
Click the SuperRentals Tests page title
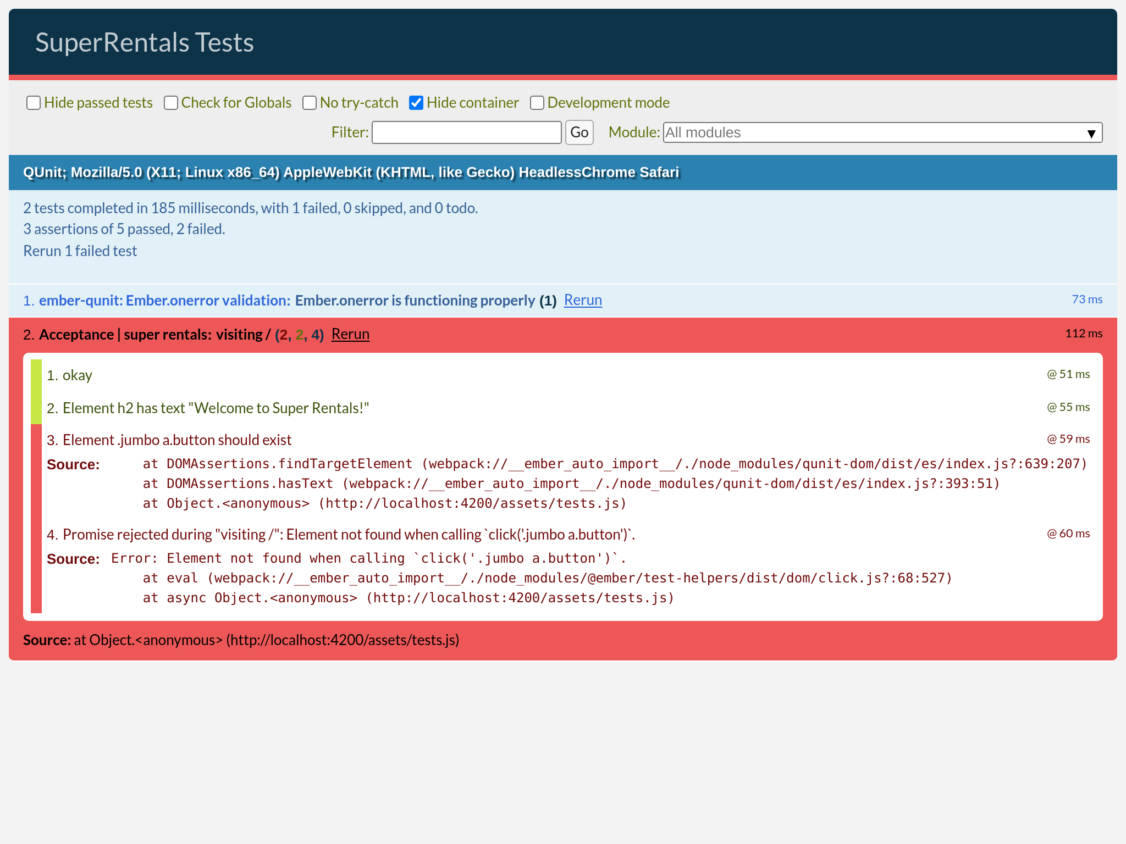point(145,41)
